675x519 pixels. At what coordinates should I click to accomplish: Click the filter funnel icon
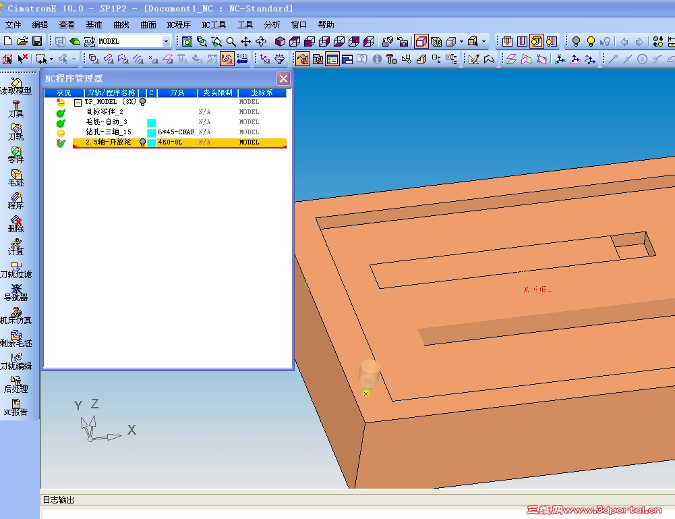click(x=280, y=59)
